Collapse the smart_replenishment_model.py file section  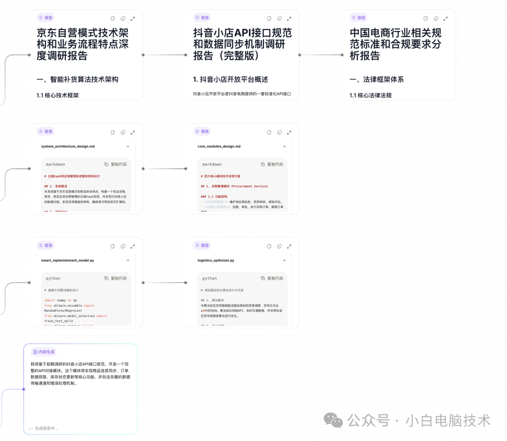tap(128, 261)
